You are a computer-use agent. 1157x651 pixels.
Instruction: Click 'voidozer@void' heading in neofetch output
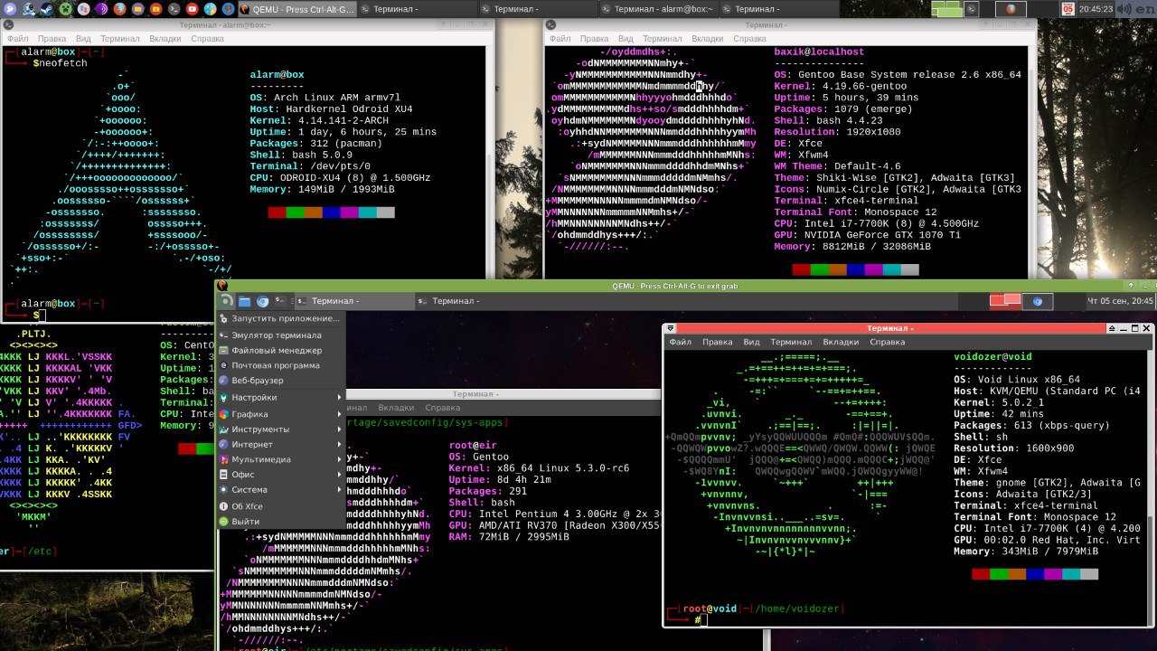point(992,356)
